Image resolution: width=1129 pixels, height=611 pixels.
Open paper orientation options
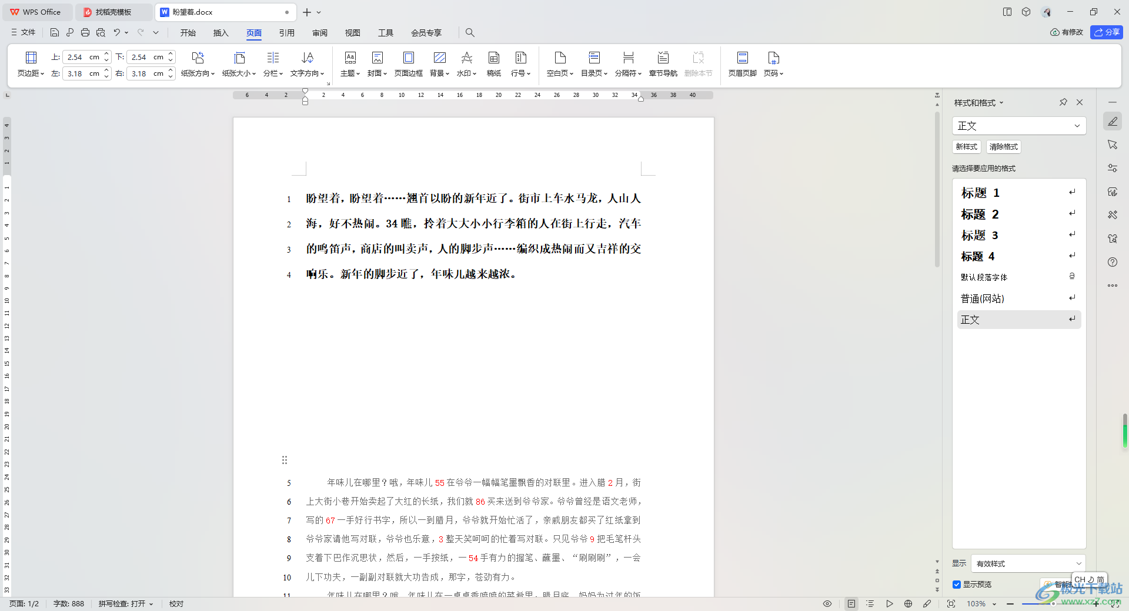tap(198, 64)
